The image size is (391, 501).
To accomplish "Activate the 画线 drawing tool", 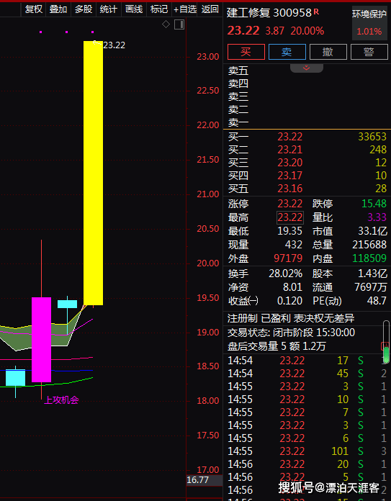I will click(134, 9).
